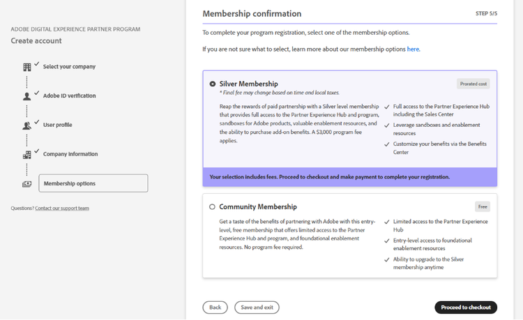
Task: Click the company building icon in sidebar
Action: [27, 67]
